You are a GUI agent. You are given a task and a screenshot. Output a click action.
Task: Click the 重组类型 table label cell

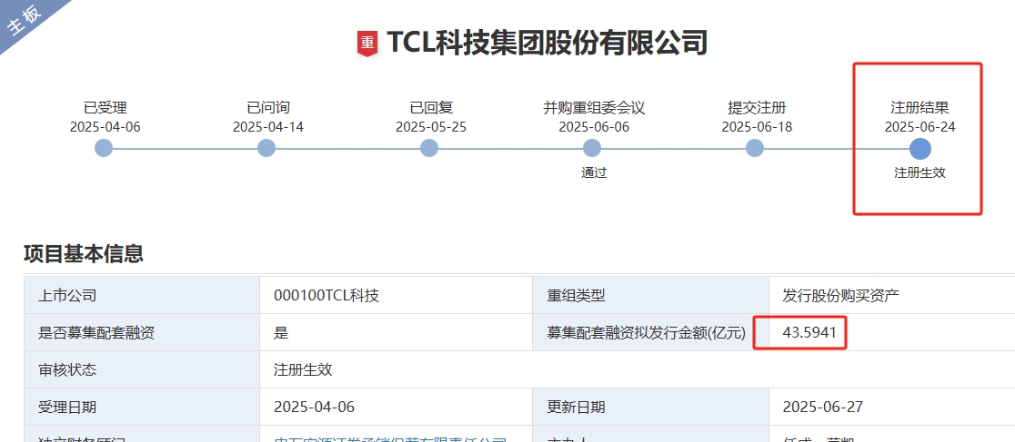coord(650,295)
